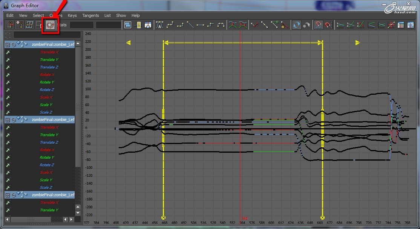Select Rotate Z under the second zombieFinal node
Screen dimensions: 420x229
point(47,165)
